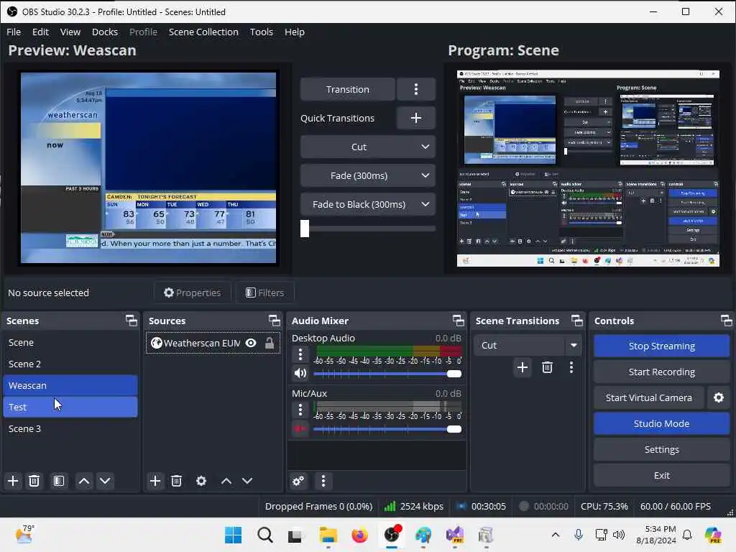Add a new scene with plus icon
The height and width of the screenshot is (552, 736).
pos(13,481)
